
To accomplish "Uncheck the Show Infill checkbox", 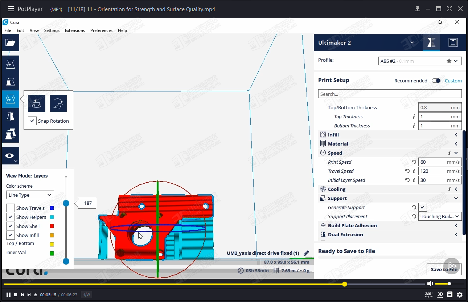I will click(11, 235).
